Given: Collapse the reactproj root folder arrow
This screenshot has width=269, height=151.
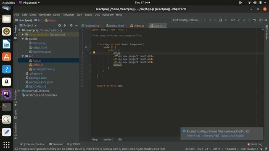Looking at the screenshot, I should [x=19, y=30].
